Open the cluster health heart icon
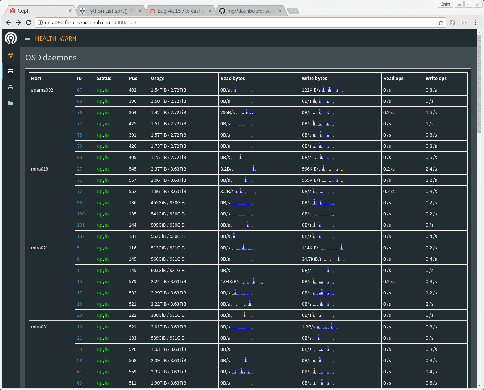 11,55
